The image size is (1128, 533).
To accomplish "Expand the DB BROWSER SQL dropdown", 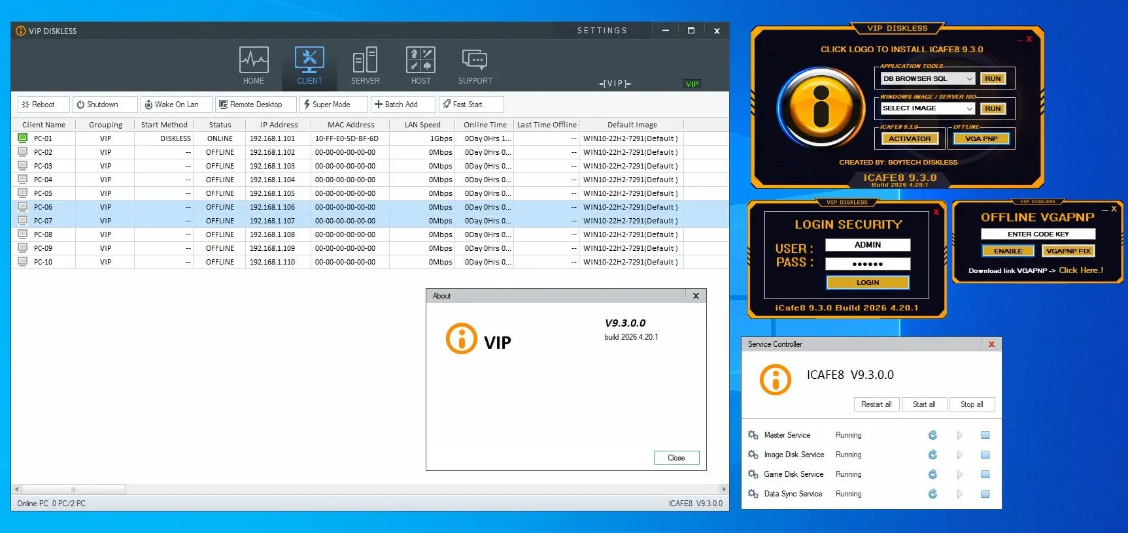I will pos(970,78).
